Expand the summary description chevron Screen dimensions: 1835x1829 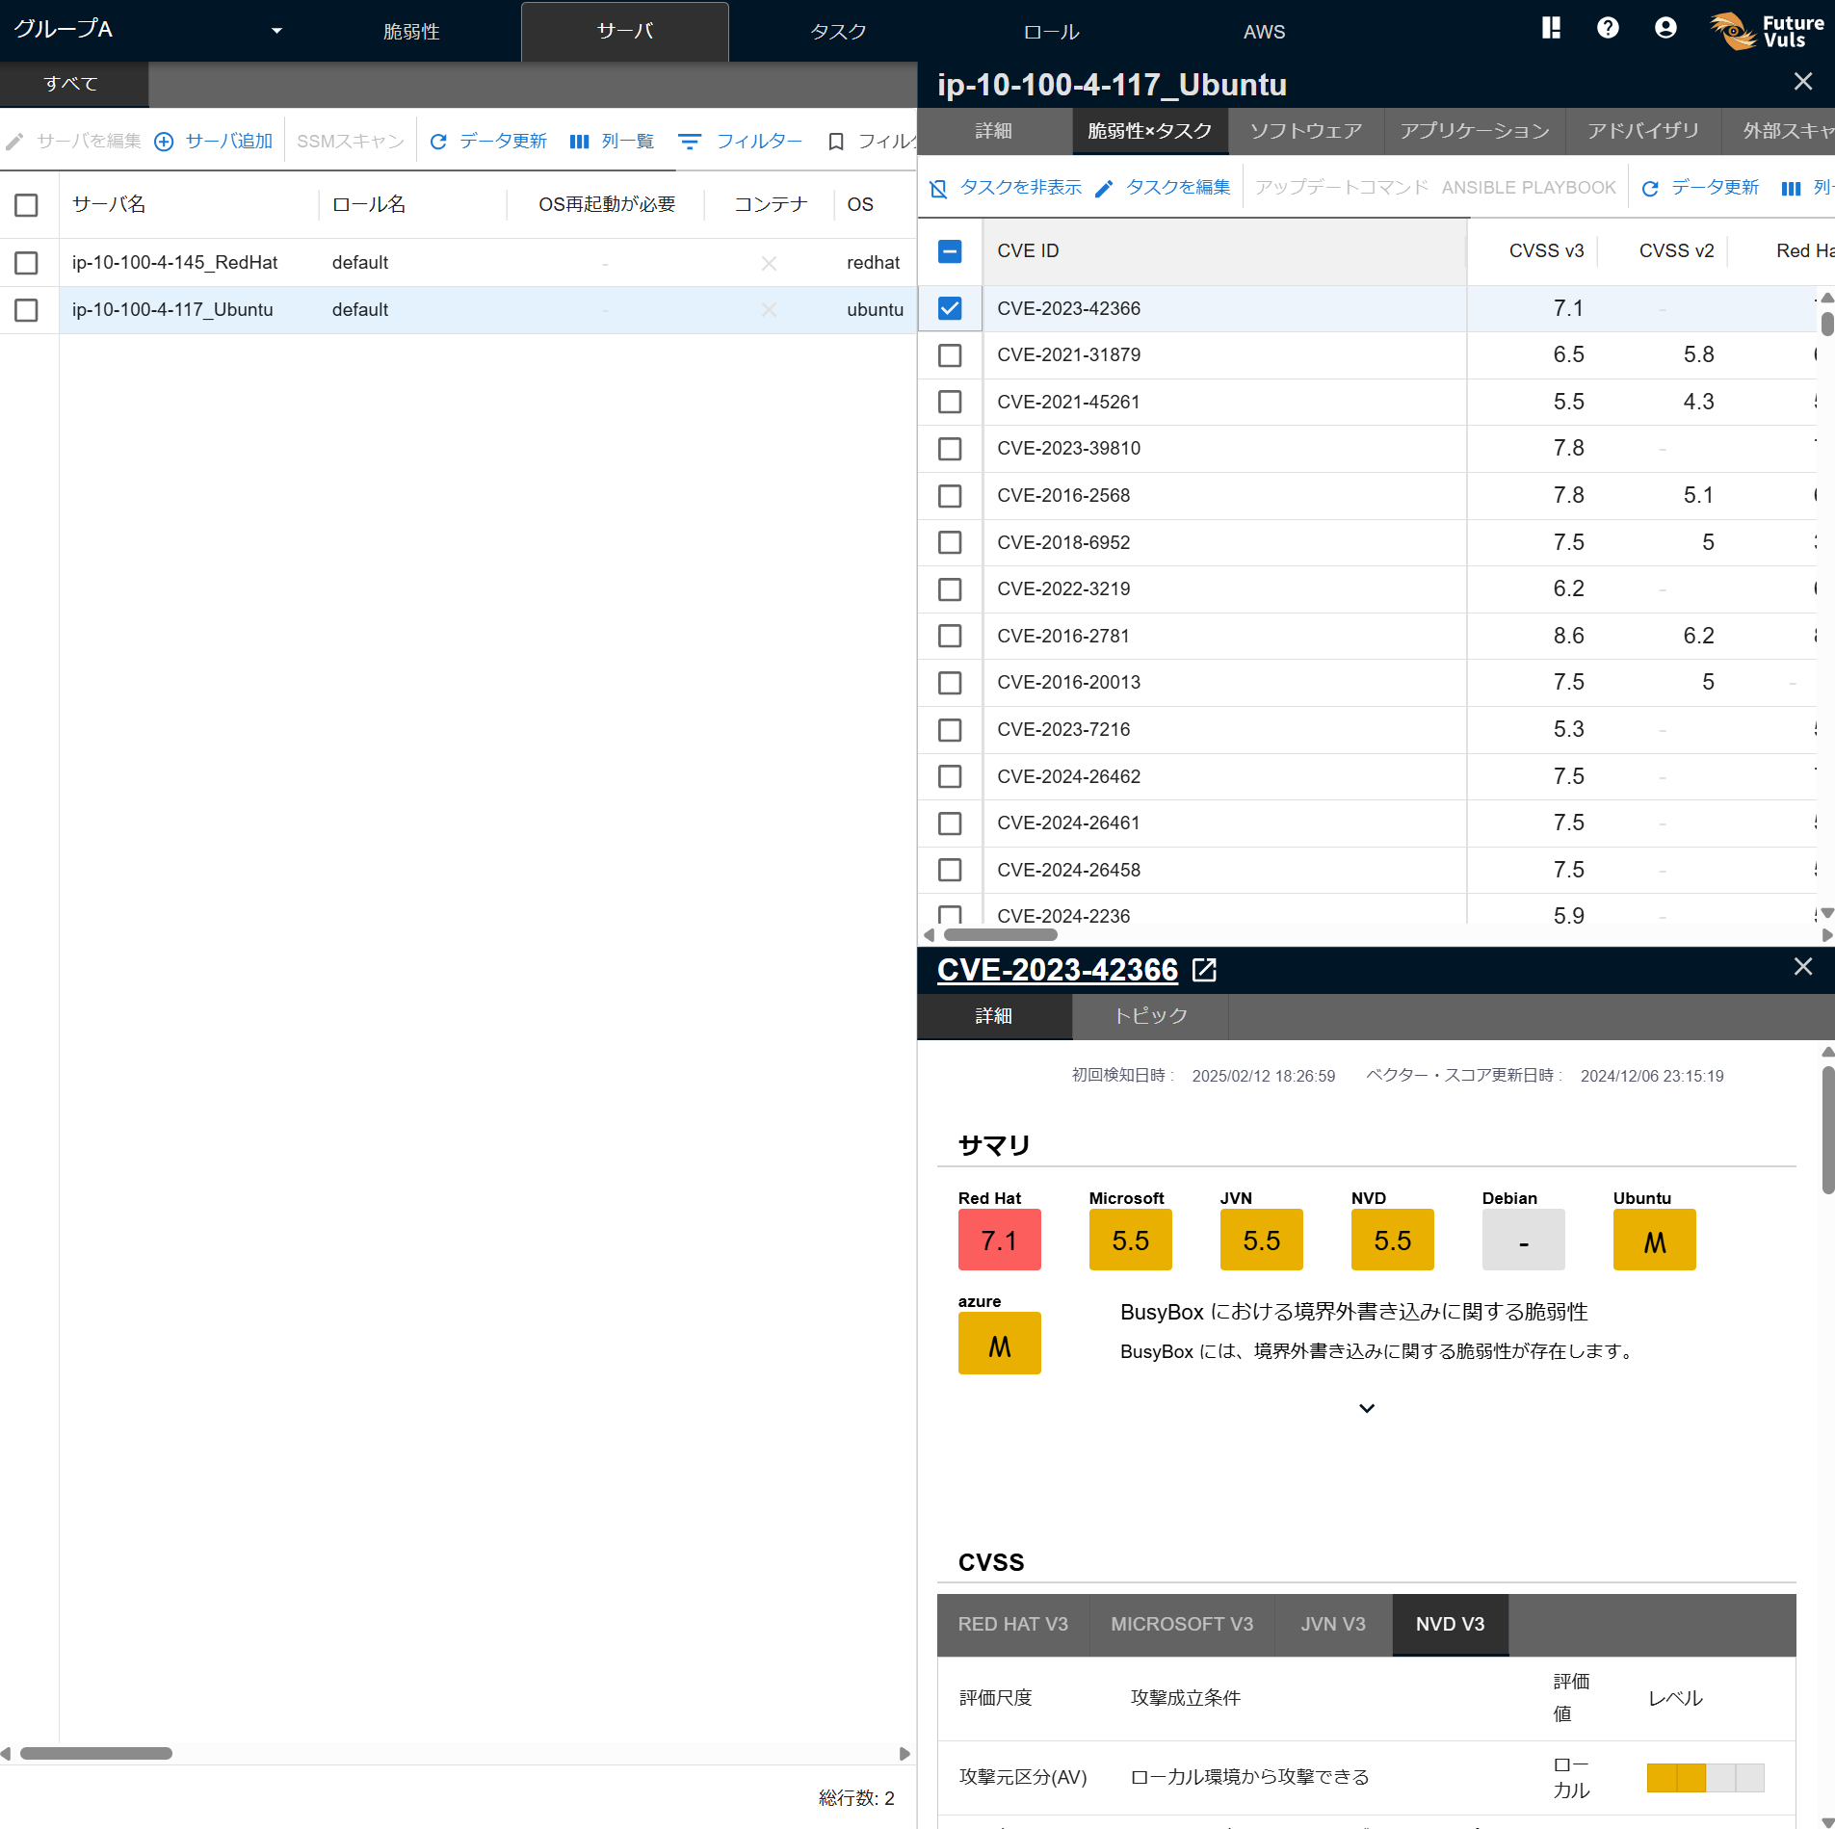1366,1408
